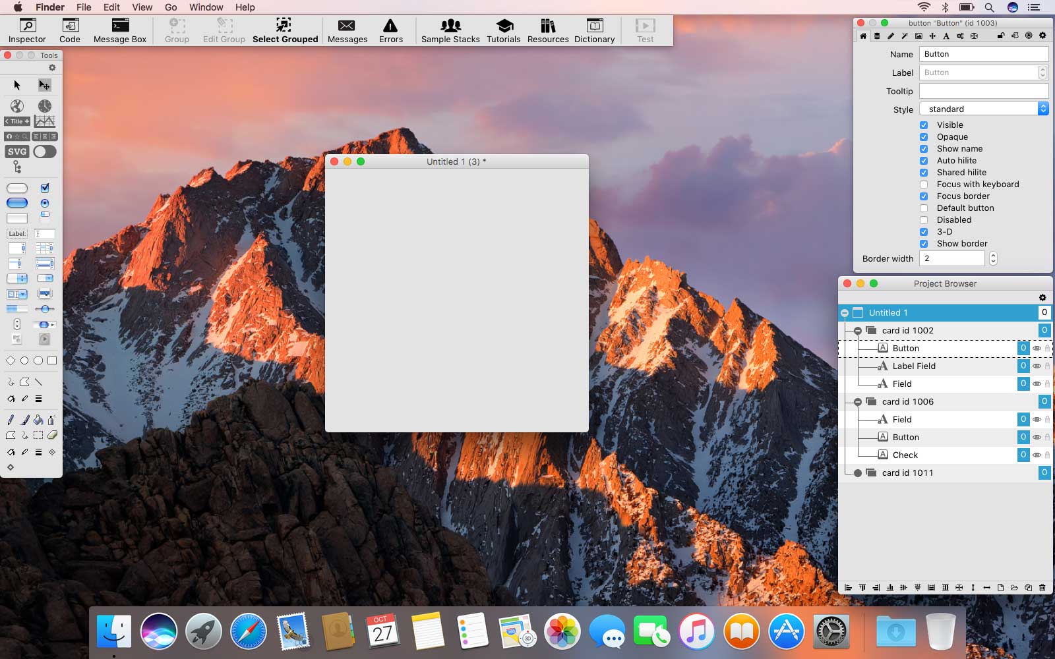This screenshot has width=1055, height=659.
Task: Enable Focus with keyboard option
Action: (924, 185)
